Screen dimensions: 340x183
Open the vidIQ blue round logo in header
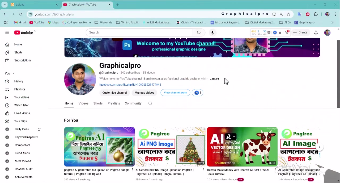(275, 32)
